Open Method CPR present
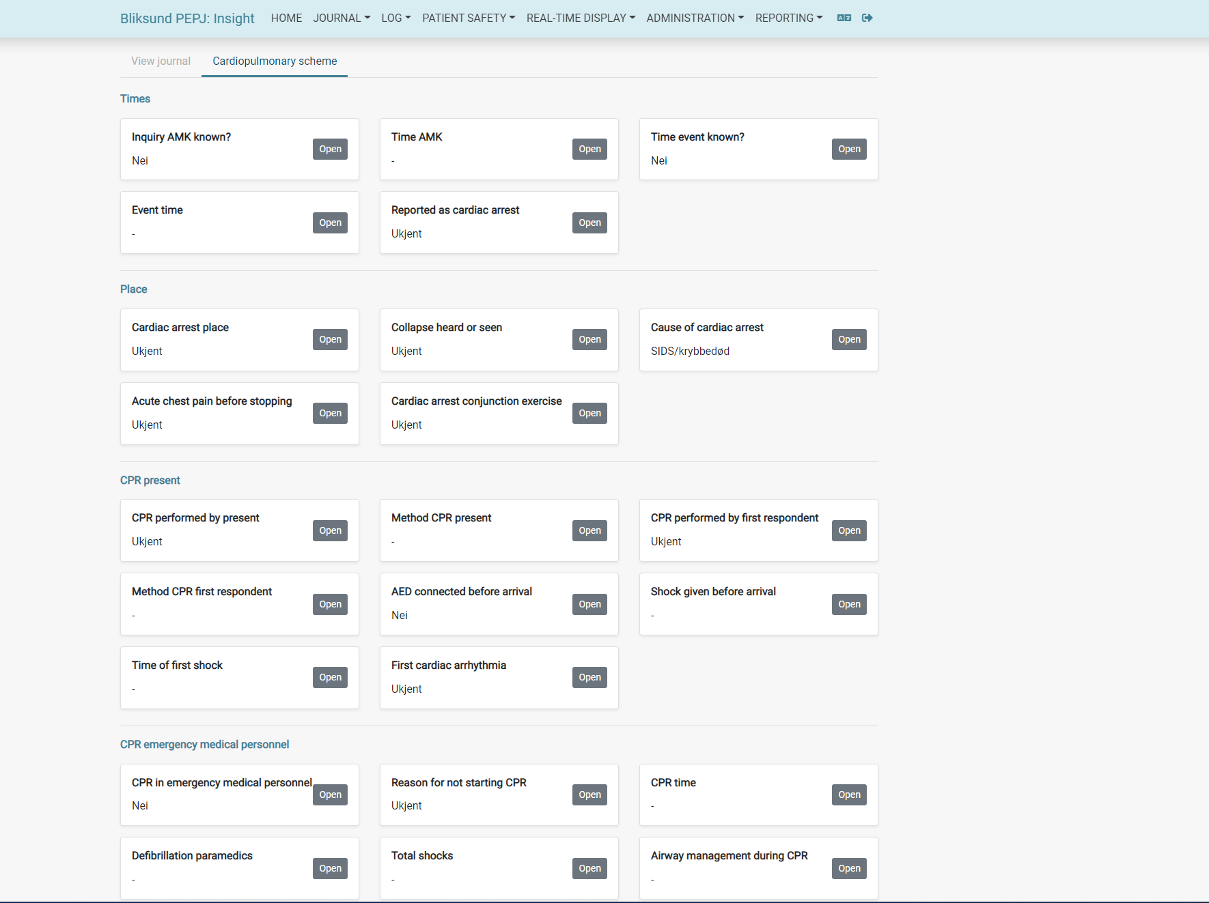1209x903 pixels. click(x=589, y=530)
